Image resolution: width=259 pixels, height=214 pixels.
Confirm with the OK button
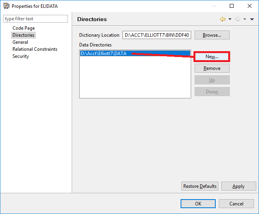[x=198, y=203]
